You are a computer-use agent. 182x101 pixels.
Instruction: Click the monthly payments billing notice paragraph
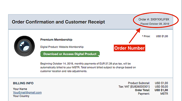pos(88,67)
